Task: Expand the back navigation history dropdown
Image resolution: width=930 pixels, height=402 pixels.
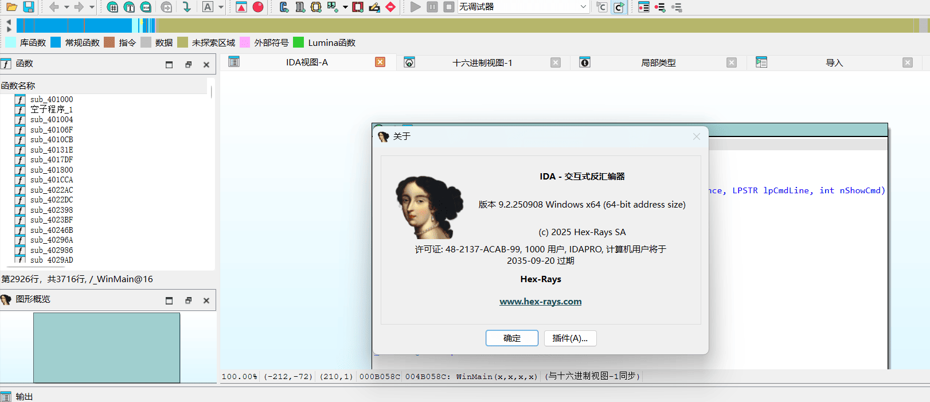Action: [67, 7]
